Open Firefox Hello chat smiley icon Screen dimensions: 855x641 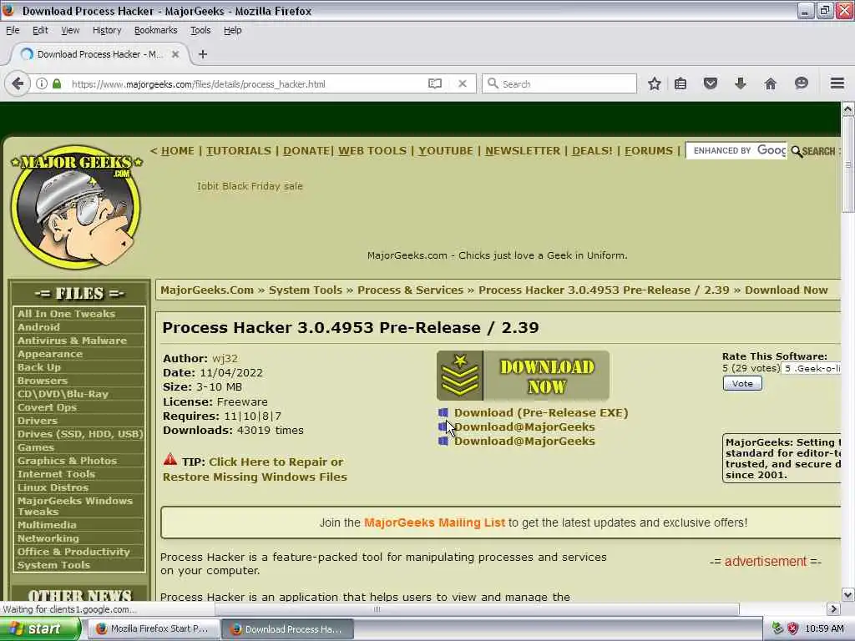point(801,84)
